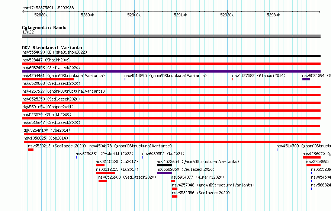Screen dimensions: 331x211
Task: Open nsv4267927 gnomAD variant label
Action: point(64,91)
